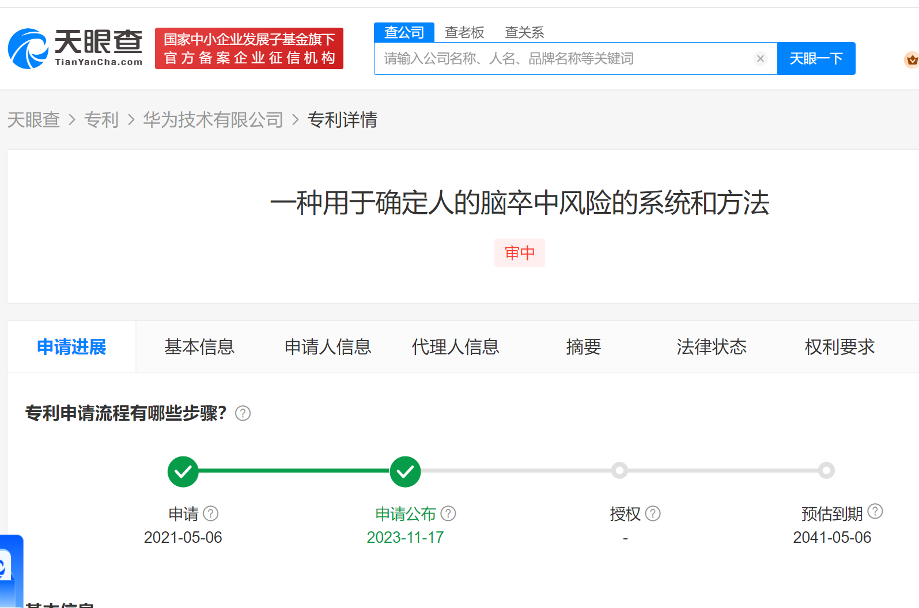
Task: Click the help icon next to 申请
Action: click(211, 513)
